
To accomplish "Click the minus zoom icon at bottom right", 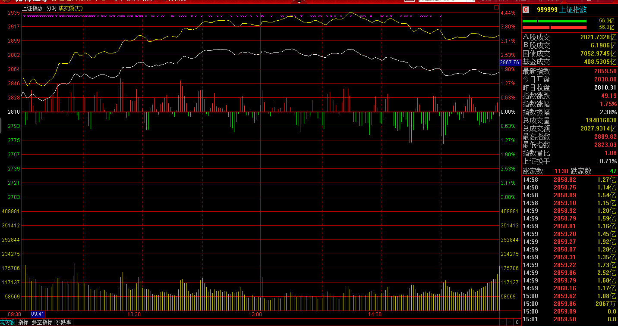I will 510,322.
